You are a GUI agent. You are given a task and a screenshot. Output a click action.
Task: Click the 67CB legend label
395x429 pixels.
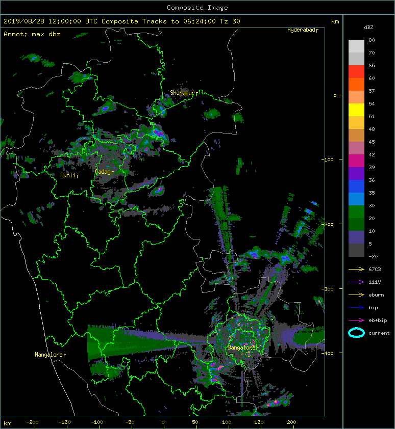click(375, 270)
